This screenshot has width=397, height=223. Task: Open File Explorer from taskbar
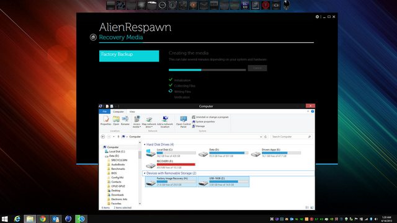30,219
